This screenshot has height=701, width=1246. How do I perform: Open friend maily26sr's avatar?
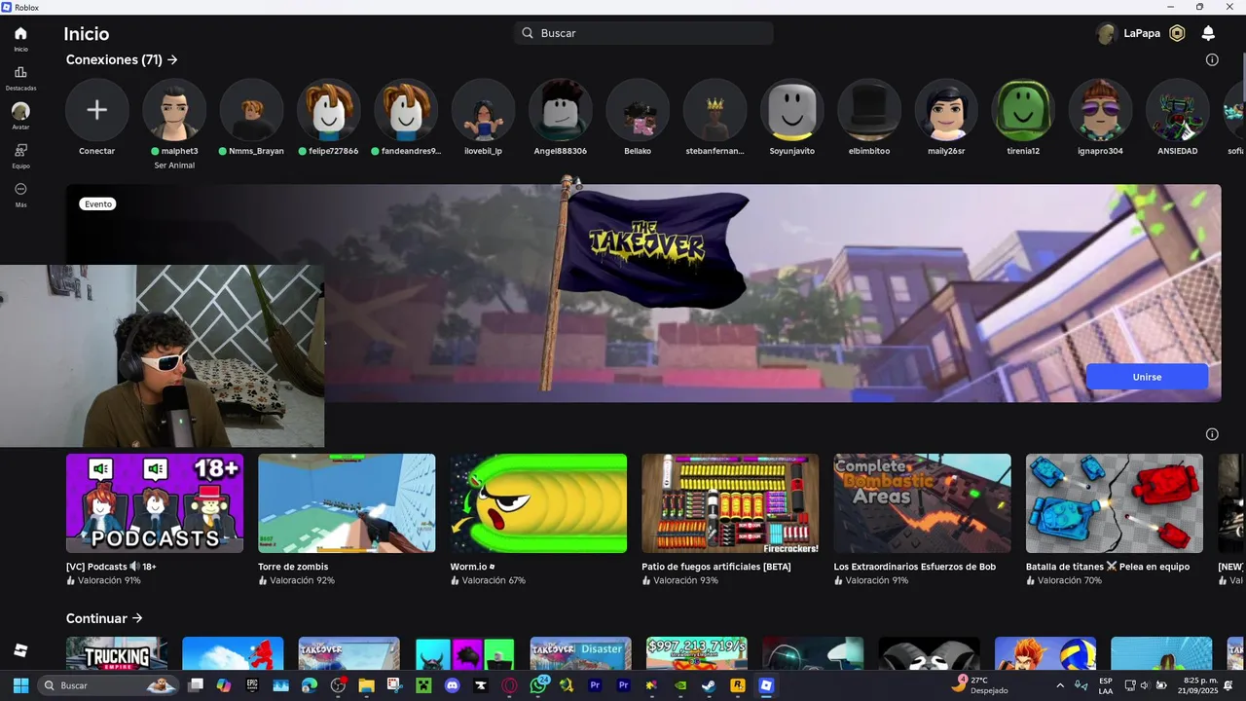[x=946, y=110]
